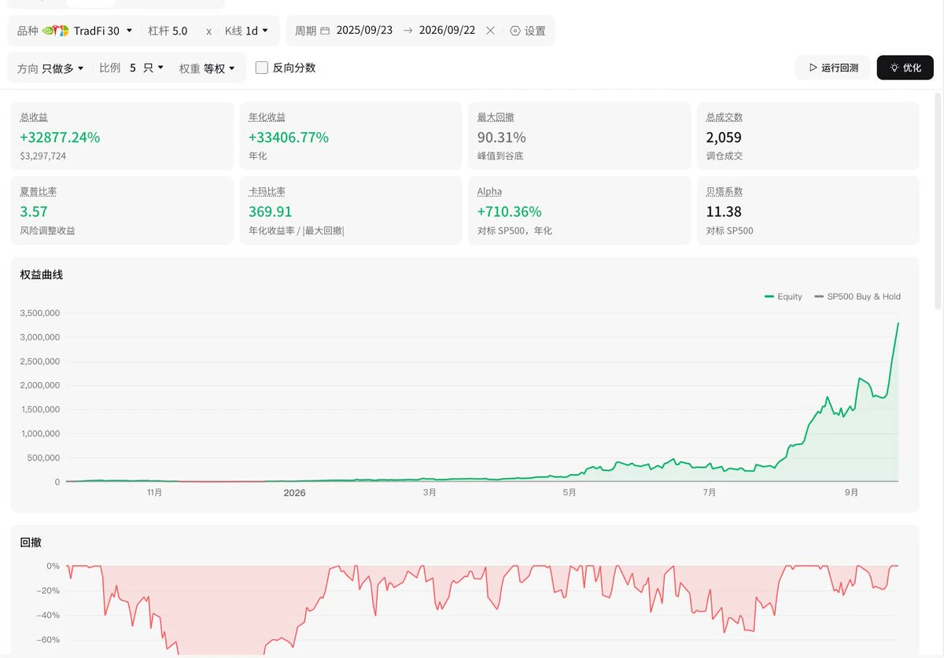Click the Calmar ratio value 369.91
This screenshot has width=944, height=658.
tap(271, 211)
